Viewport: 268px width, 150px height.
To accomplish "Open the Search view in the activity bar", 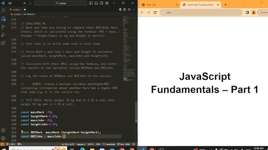I will (x=3, y=10).
